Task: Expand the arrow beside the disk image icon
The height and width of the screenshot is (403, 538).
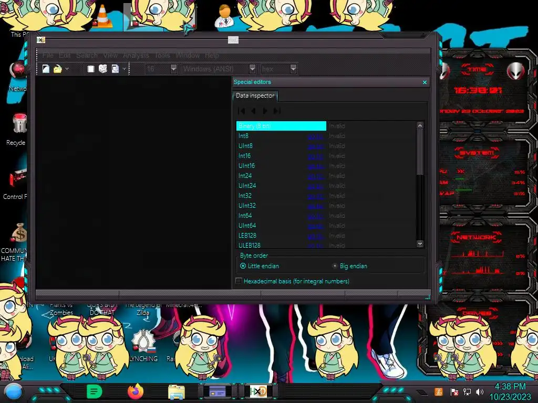Action: pos(124,69)
